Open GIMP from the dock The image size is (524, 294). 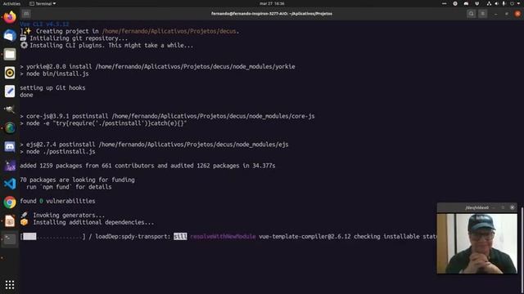pos(10,109)
